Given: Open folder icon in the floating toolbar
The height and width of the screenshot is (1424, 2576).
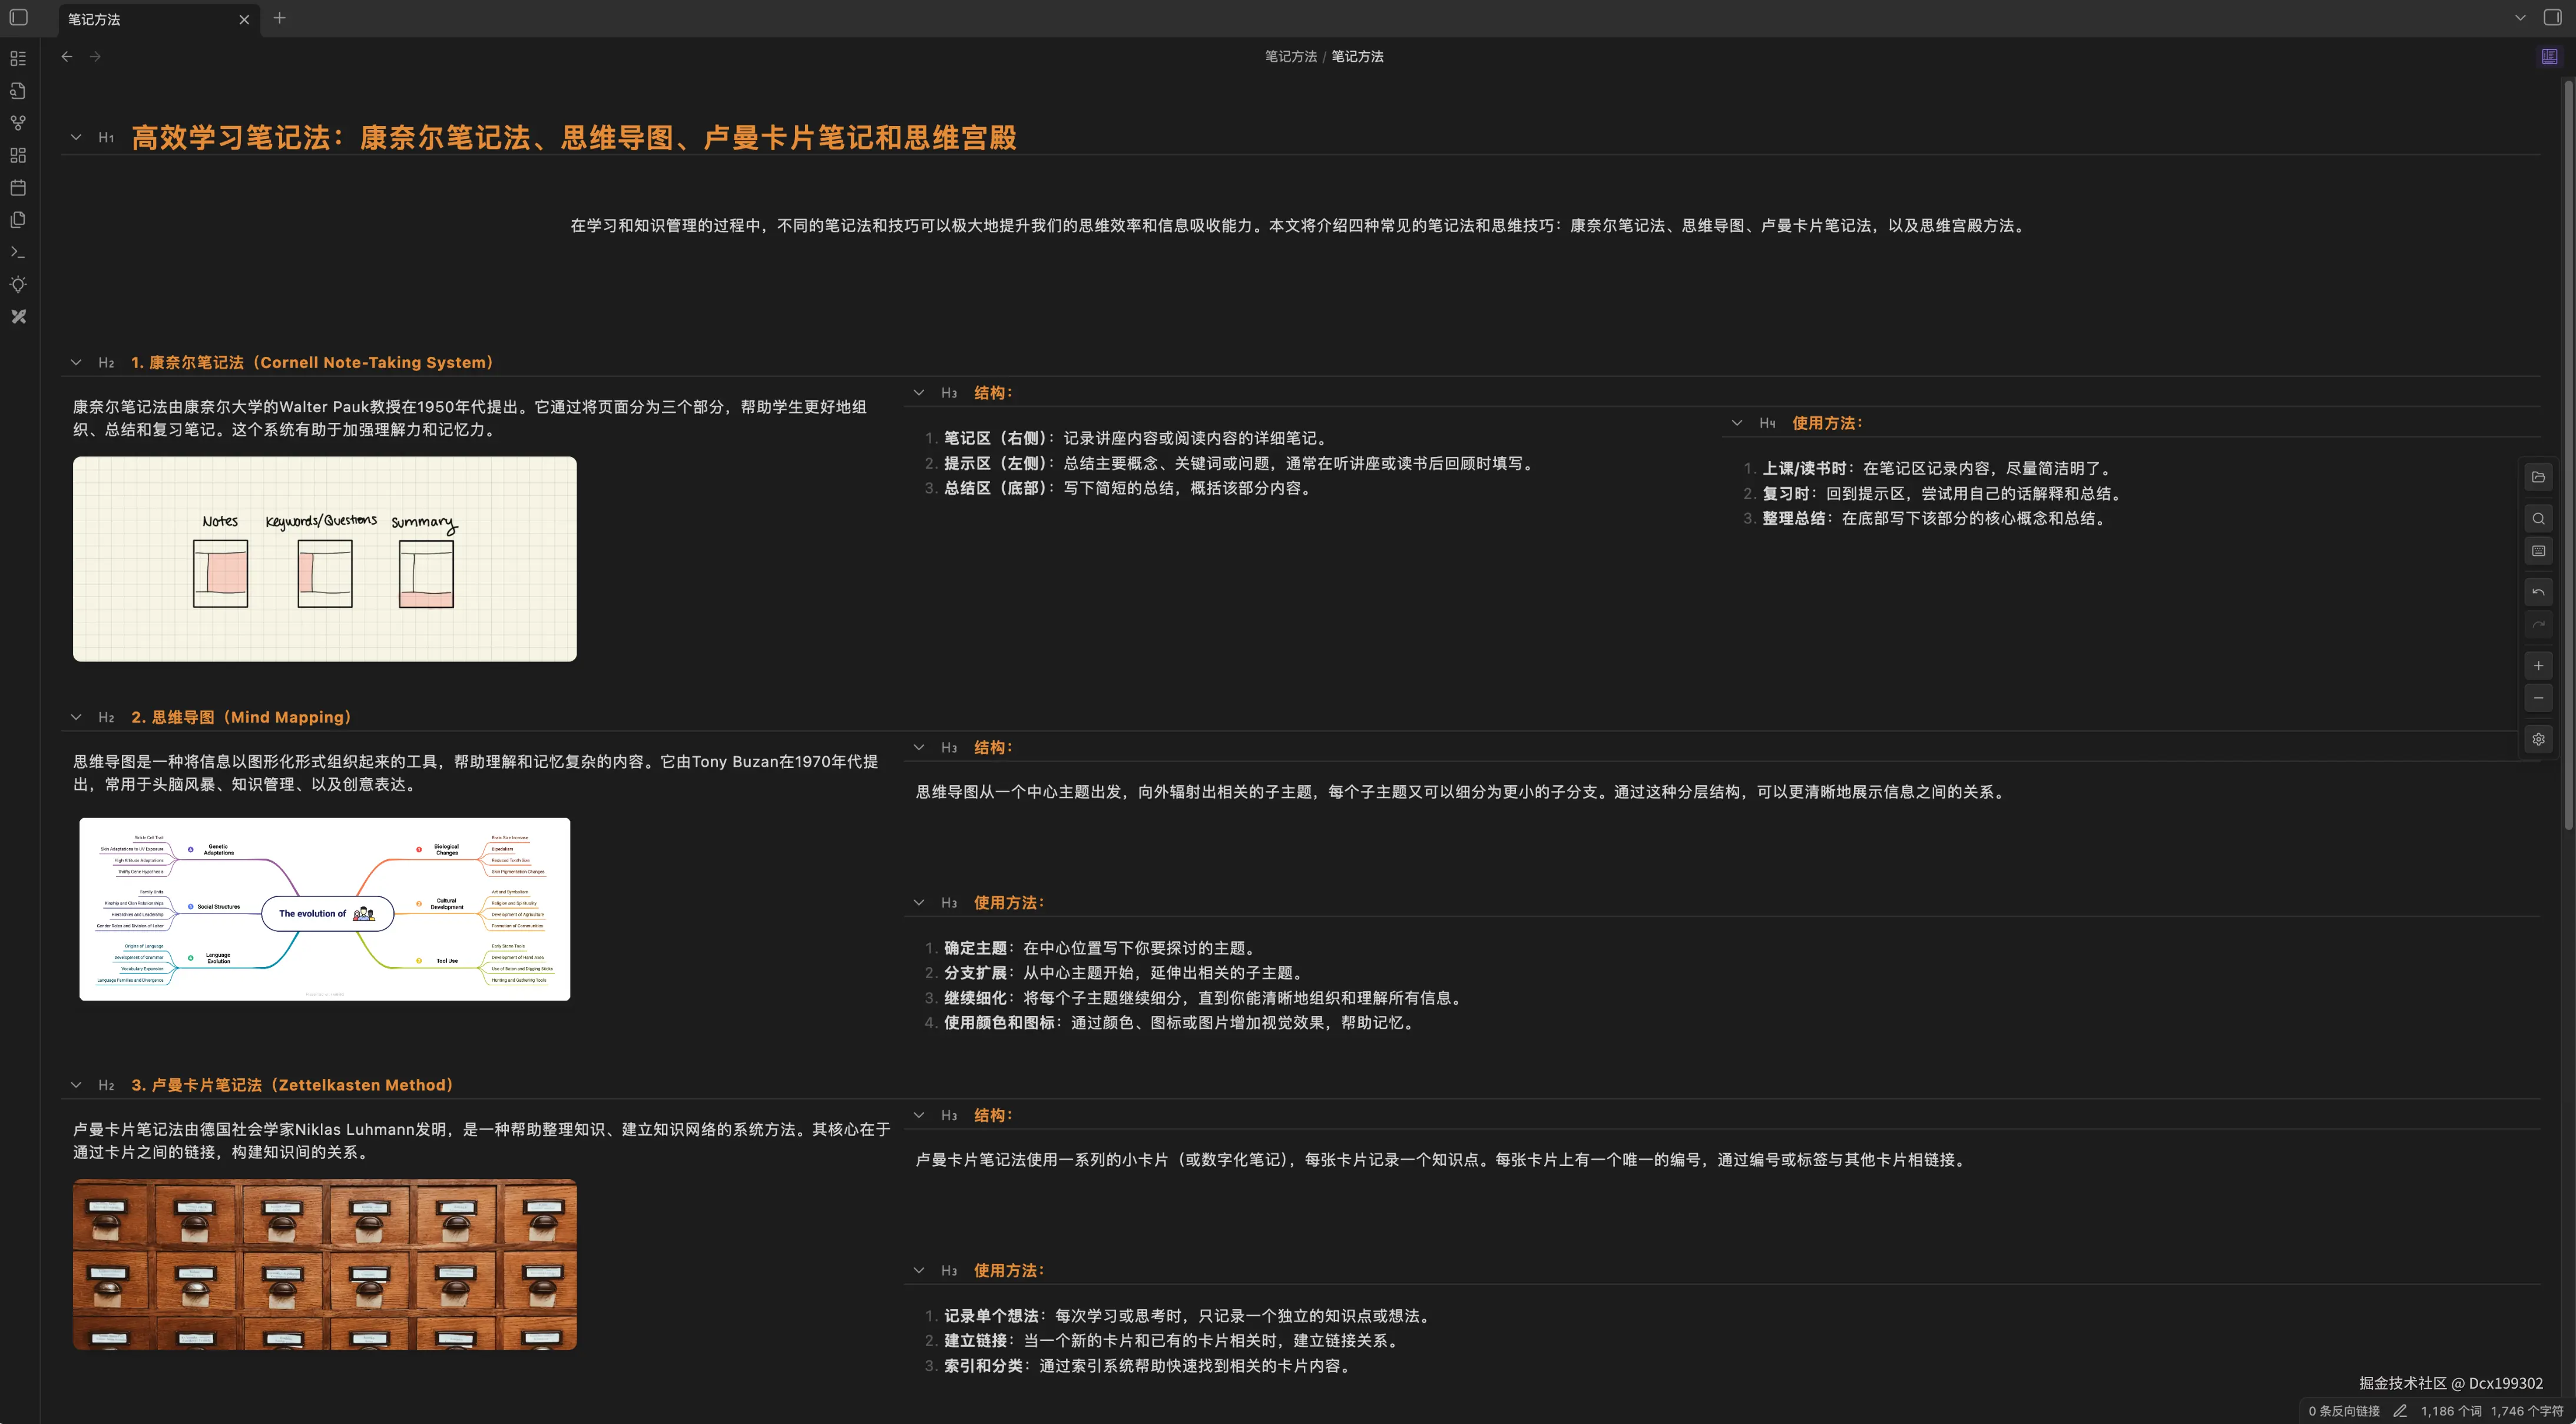Looking at the screenshot, I should click(x=2538, y=477).
